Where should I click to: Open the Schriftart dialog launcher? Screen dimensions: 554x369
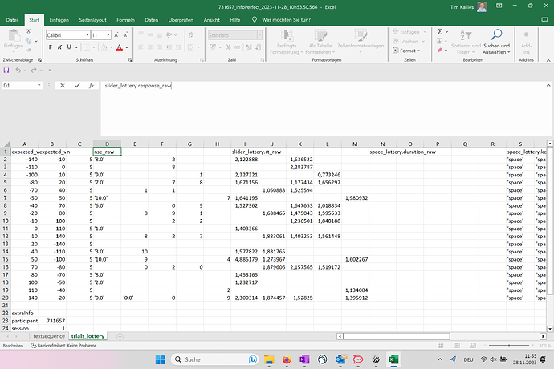(130, 60)
